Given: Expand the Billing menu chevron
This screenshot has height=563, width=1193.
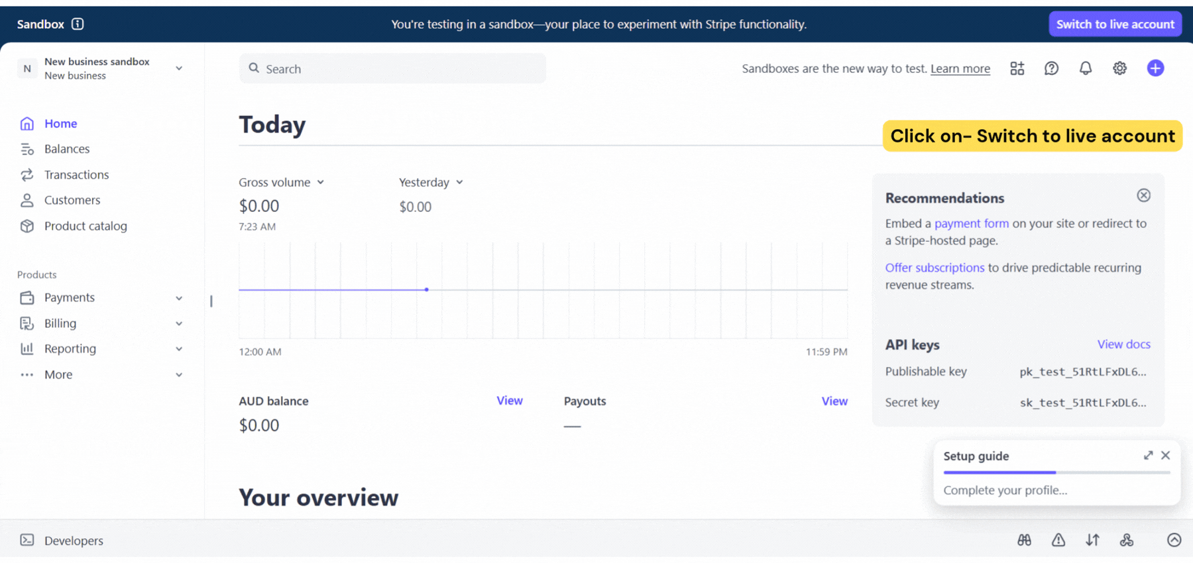Looking at the screenshot, I should [x=179, y=323].
